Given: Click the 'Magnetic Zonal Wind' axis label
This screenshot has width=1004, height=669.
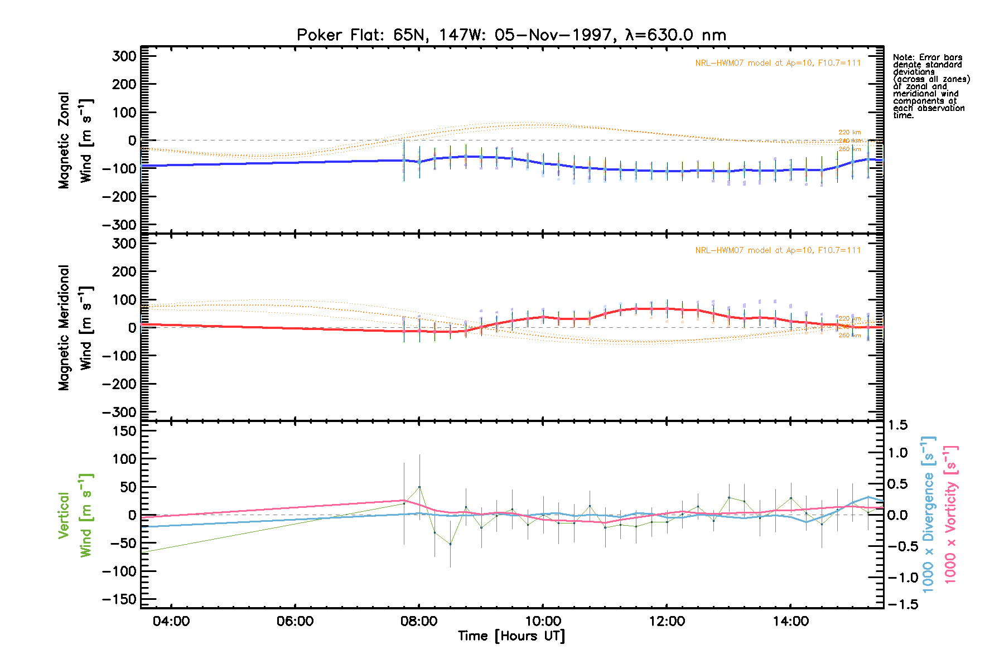Looking at the screenshot, I should click(x=75, y=140).
